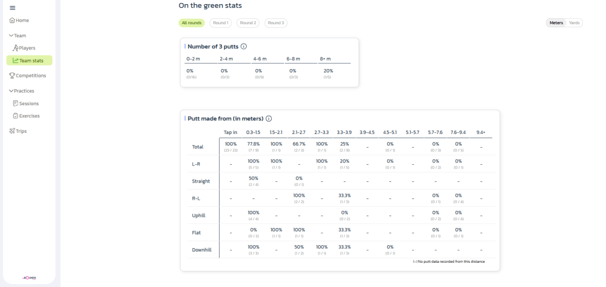The width and height of the screenshot is (606, 287).
Task: Switch units to Yards
Action: 574,23
